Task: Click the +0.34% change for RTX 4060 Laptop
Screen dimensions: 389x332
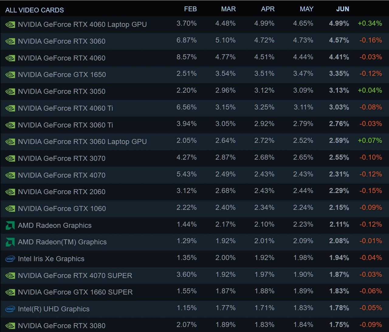Action: (x=370, y=23)
